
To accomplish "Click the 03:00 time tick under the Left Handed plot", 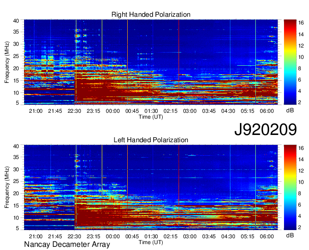I will click(190, 236).
